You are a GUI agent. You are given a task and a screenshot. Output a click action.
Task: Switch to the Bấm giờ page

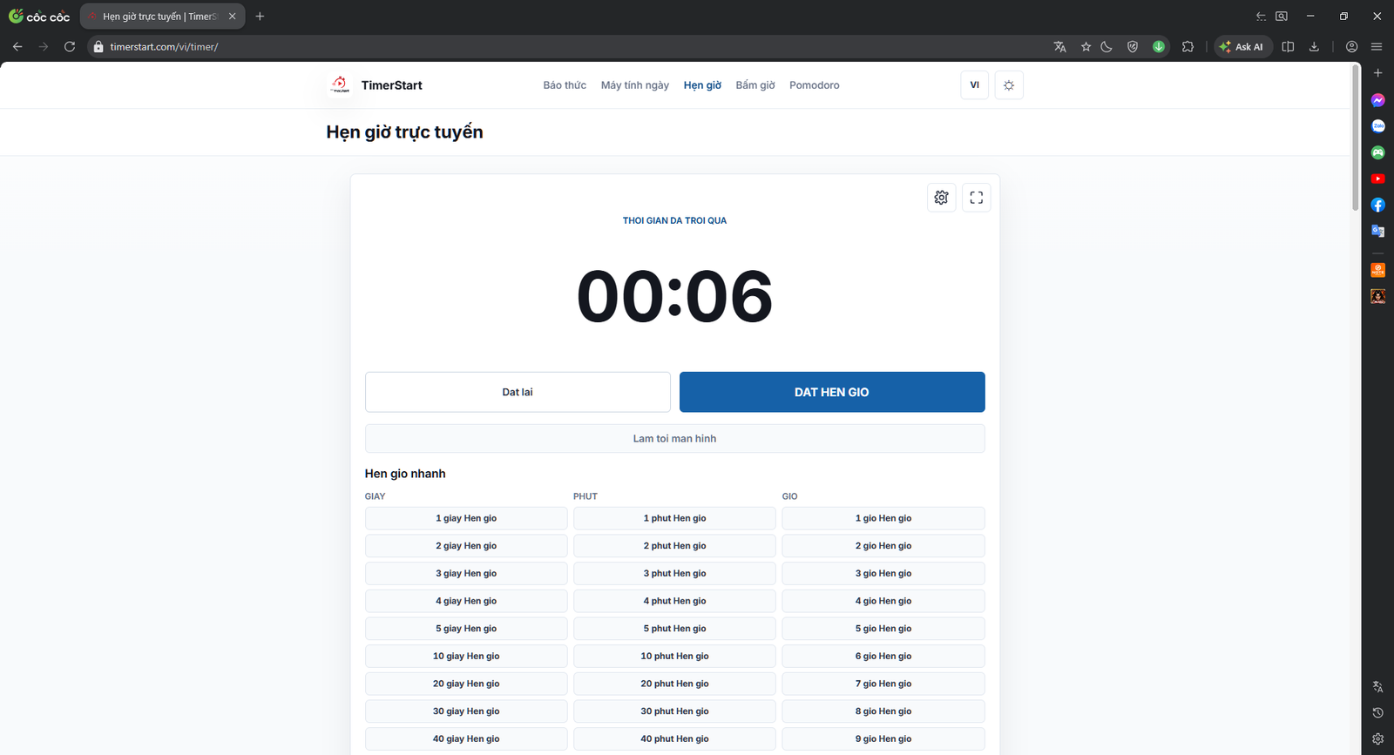click(755, 85)
